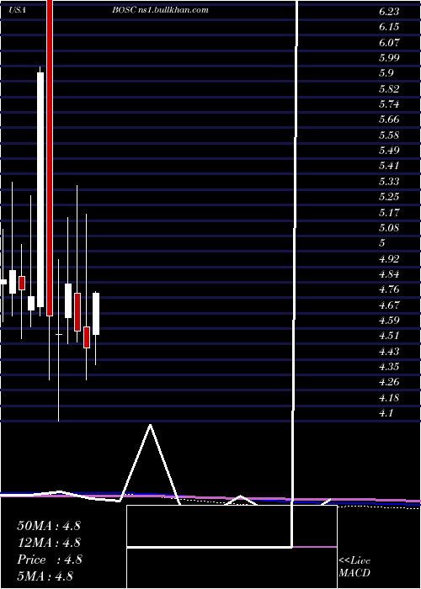The width and height of the screenshot is (421, 589).
Task: Click the 4.35 price value
Action: point(389,367)
